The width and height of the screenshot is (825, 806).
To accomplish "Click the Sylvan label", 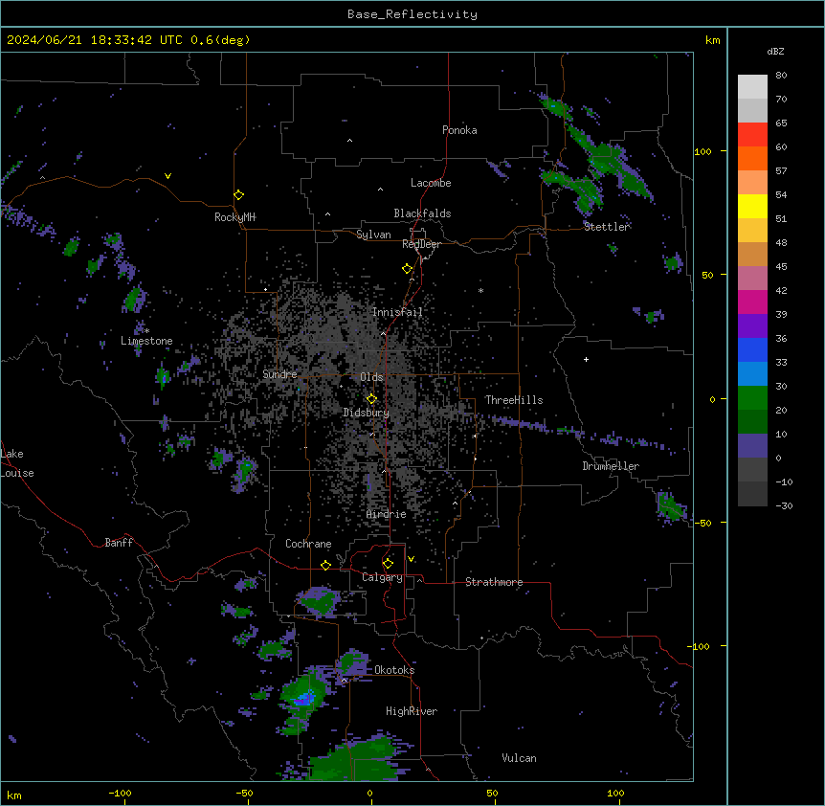I will click(373, 235).
